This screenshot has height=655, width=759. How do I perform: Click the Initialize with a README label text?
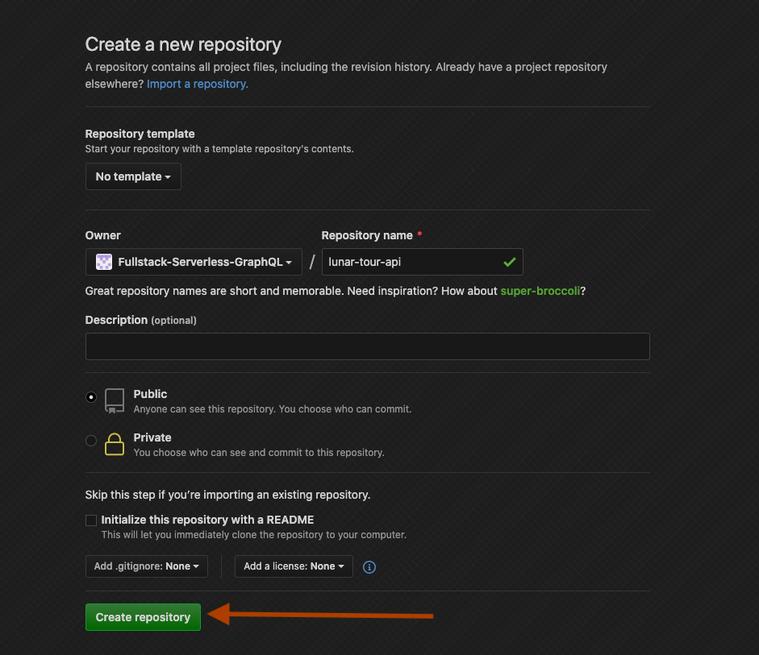[x=207, y=520]
